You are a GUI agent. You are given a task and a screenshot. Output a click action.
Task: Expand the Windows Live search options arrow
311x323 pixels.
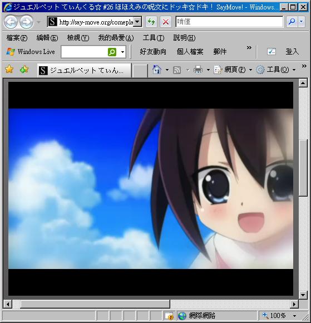point(122,52)
